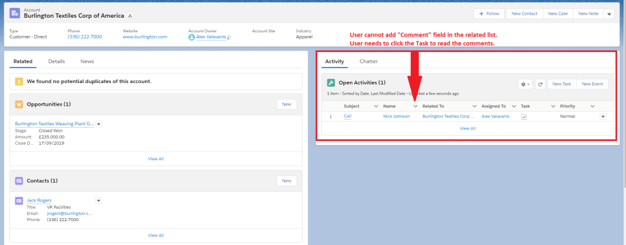The height and width of the screenshot is (245, 626).
Task: Refresh the Open Activities list
Action: click(x=540, y=84)
